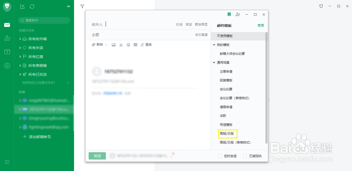
Task: Open the settings gear icon
Action: click(x=7, y=66)
